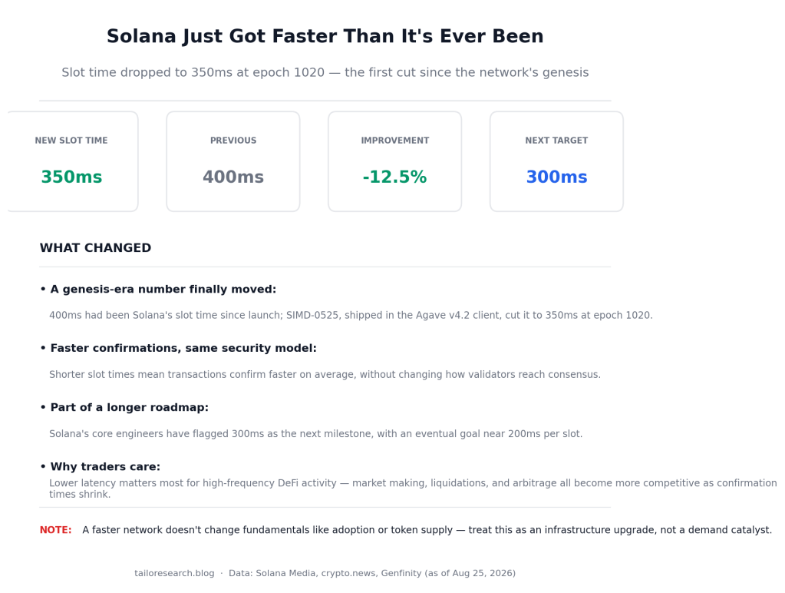Click the New Slot Time 350ms card

pyautogui.click(x=71, y=161)
